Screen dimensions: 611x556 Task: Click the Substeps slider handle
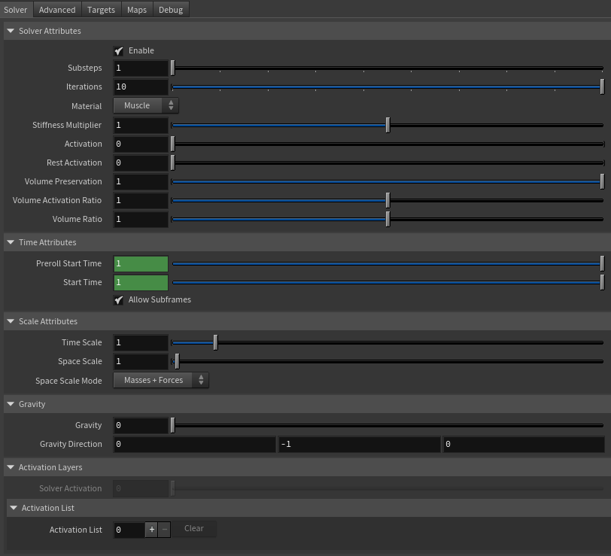pyautogui.click(x=172, y=68)
